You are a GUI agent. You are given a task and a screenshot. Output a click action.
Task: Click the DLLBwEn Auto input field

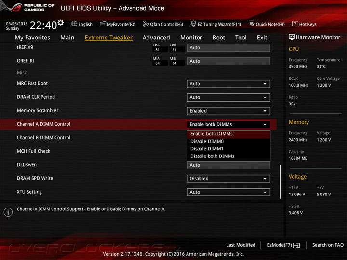228,165
